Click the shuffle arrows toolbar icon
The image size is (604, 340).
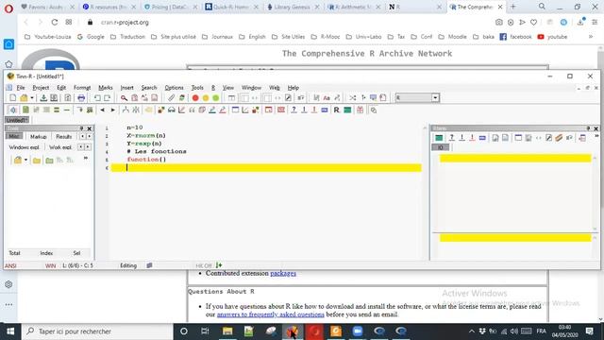(352, 98)
